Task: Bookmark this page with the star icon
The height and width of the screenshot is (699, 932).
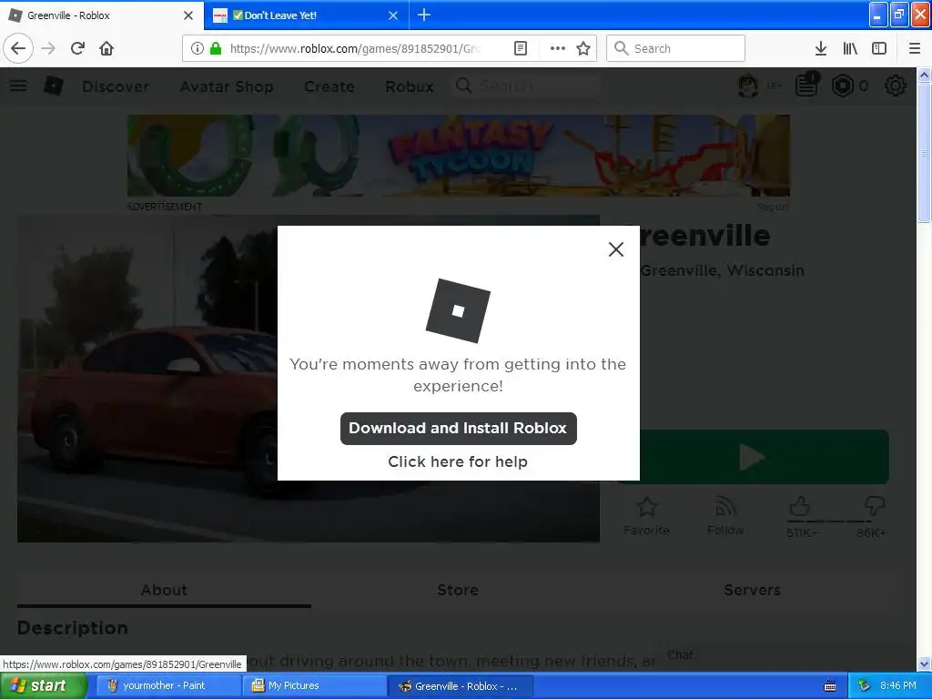Action: pos(583,48)
